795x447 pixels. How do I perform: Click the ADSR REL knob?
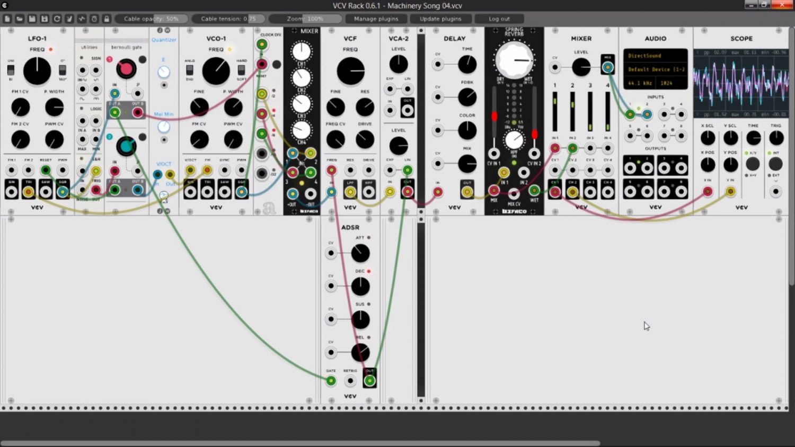(360, 353)
